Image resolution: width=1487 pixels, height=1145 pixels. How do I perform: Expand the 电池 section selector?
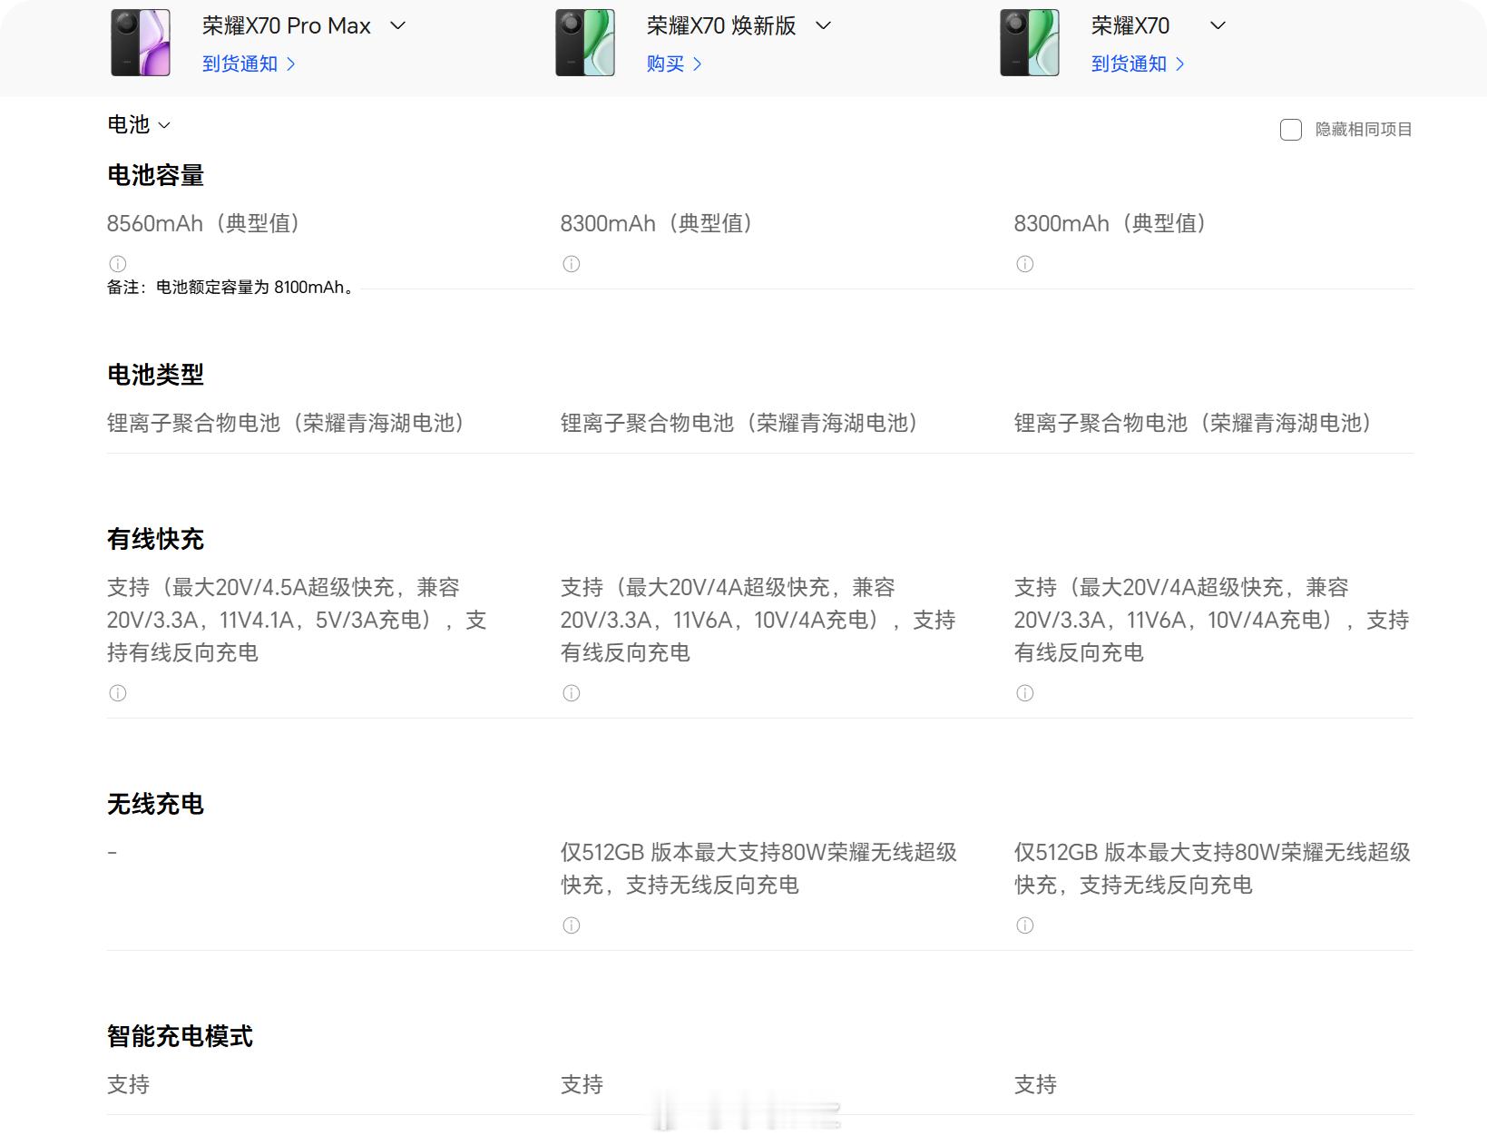pos(139,124)
